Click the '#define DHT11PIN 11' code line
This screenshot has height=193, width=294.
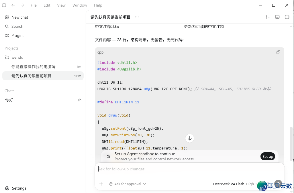(x=118, y=102)
